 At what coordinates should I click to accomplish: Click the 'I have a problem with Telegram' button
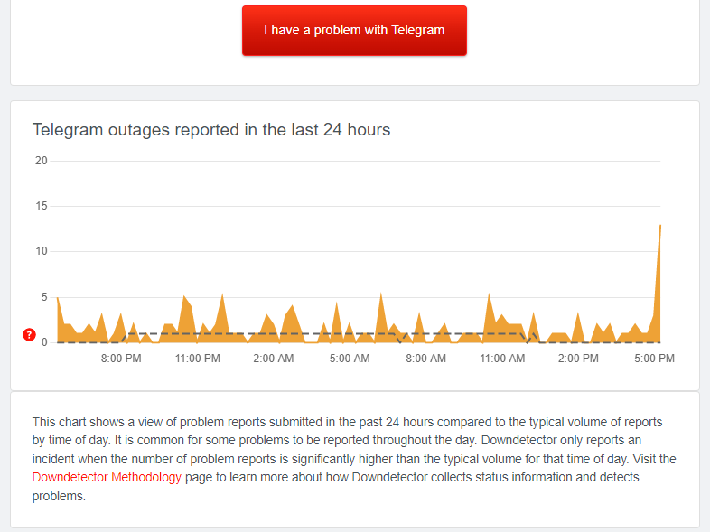(354, 31)
